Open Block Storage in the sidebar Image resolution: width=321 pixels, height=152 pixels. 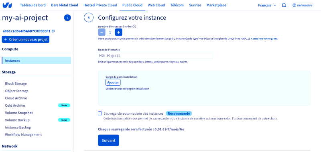tap(16, 83)
